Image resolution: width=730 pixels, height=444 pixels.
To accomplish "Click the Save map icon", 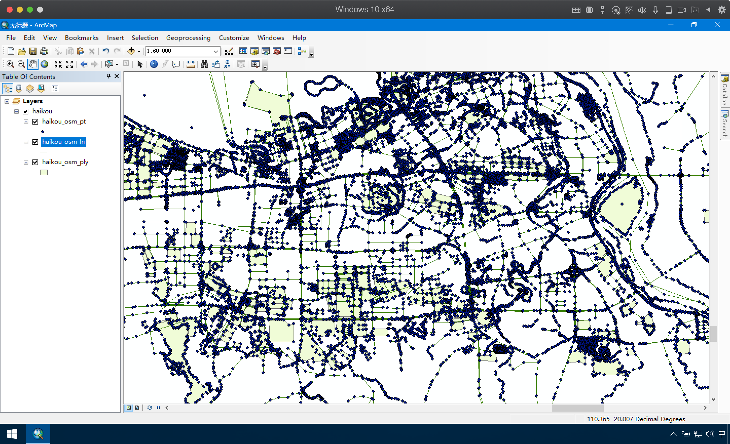I will point(33,51).
